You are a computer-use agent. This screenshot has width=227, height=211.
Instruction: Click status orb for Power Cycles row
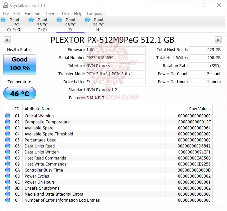pos(8,176)
